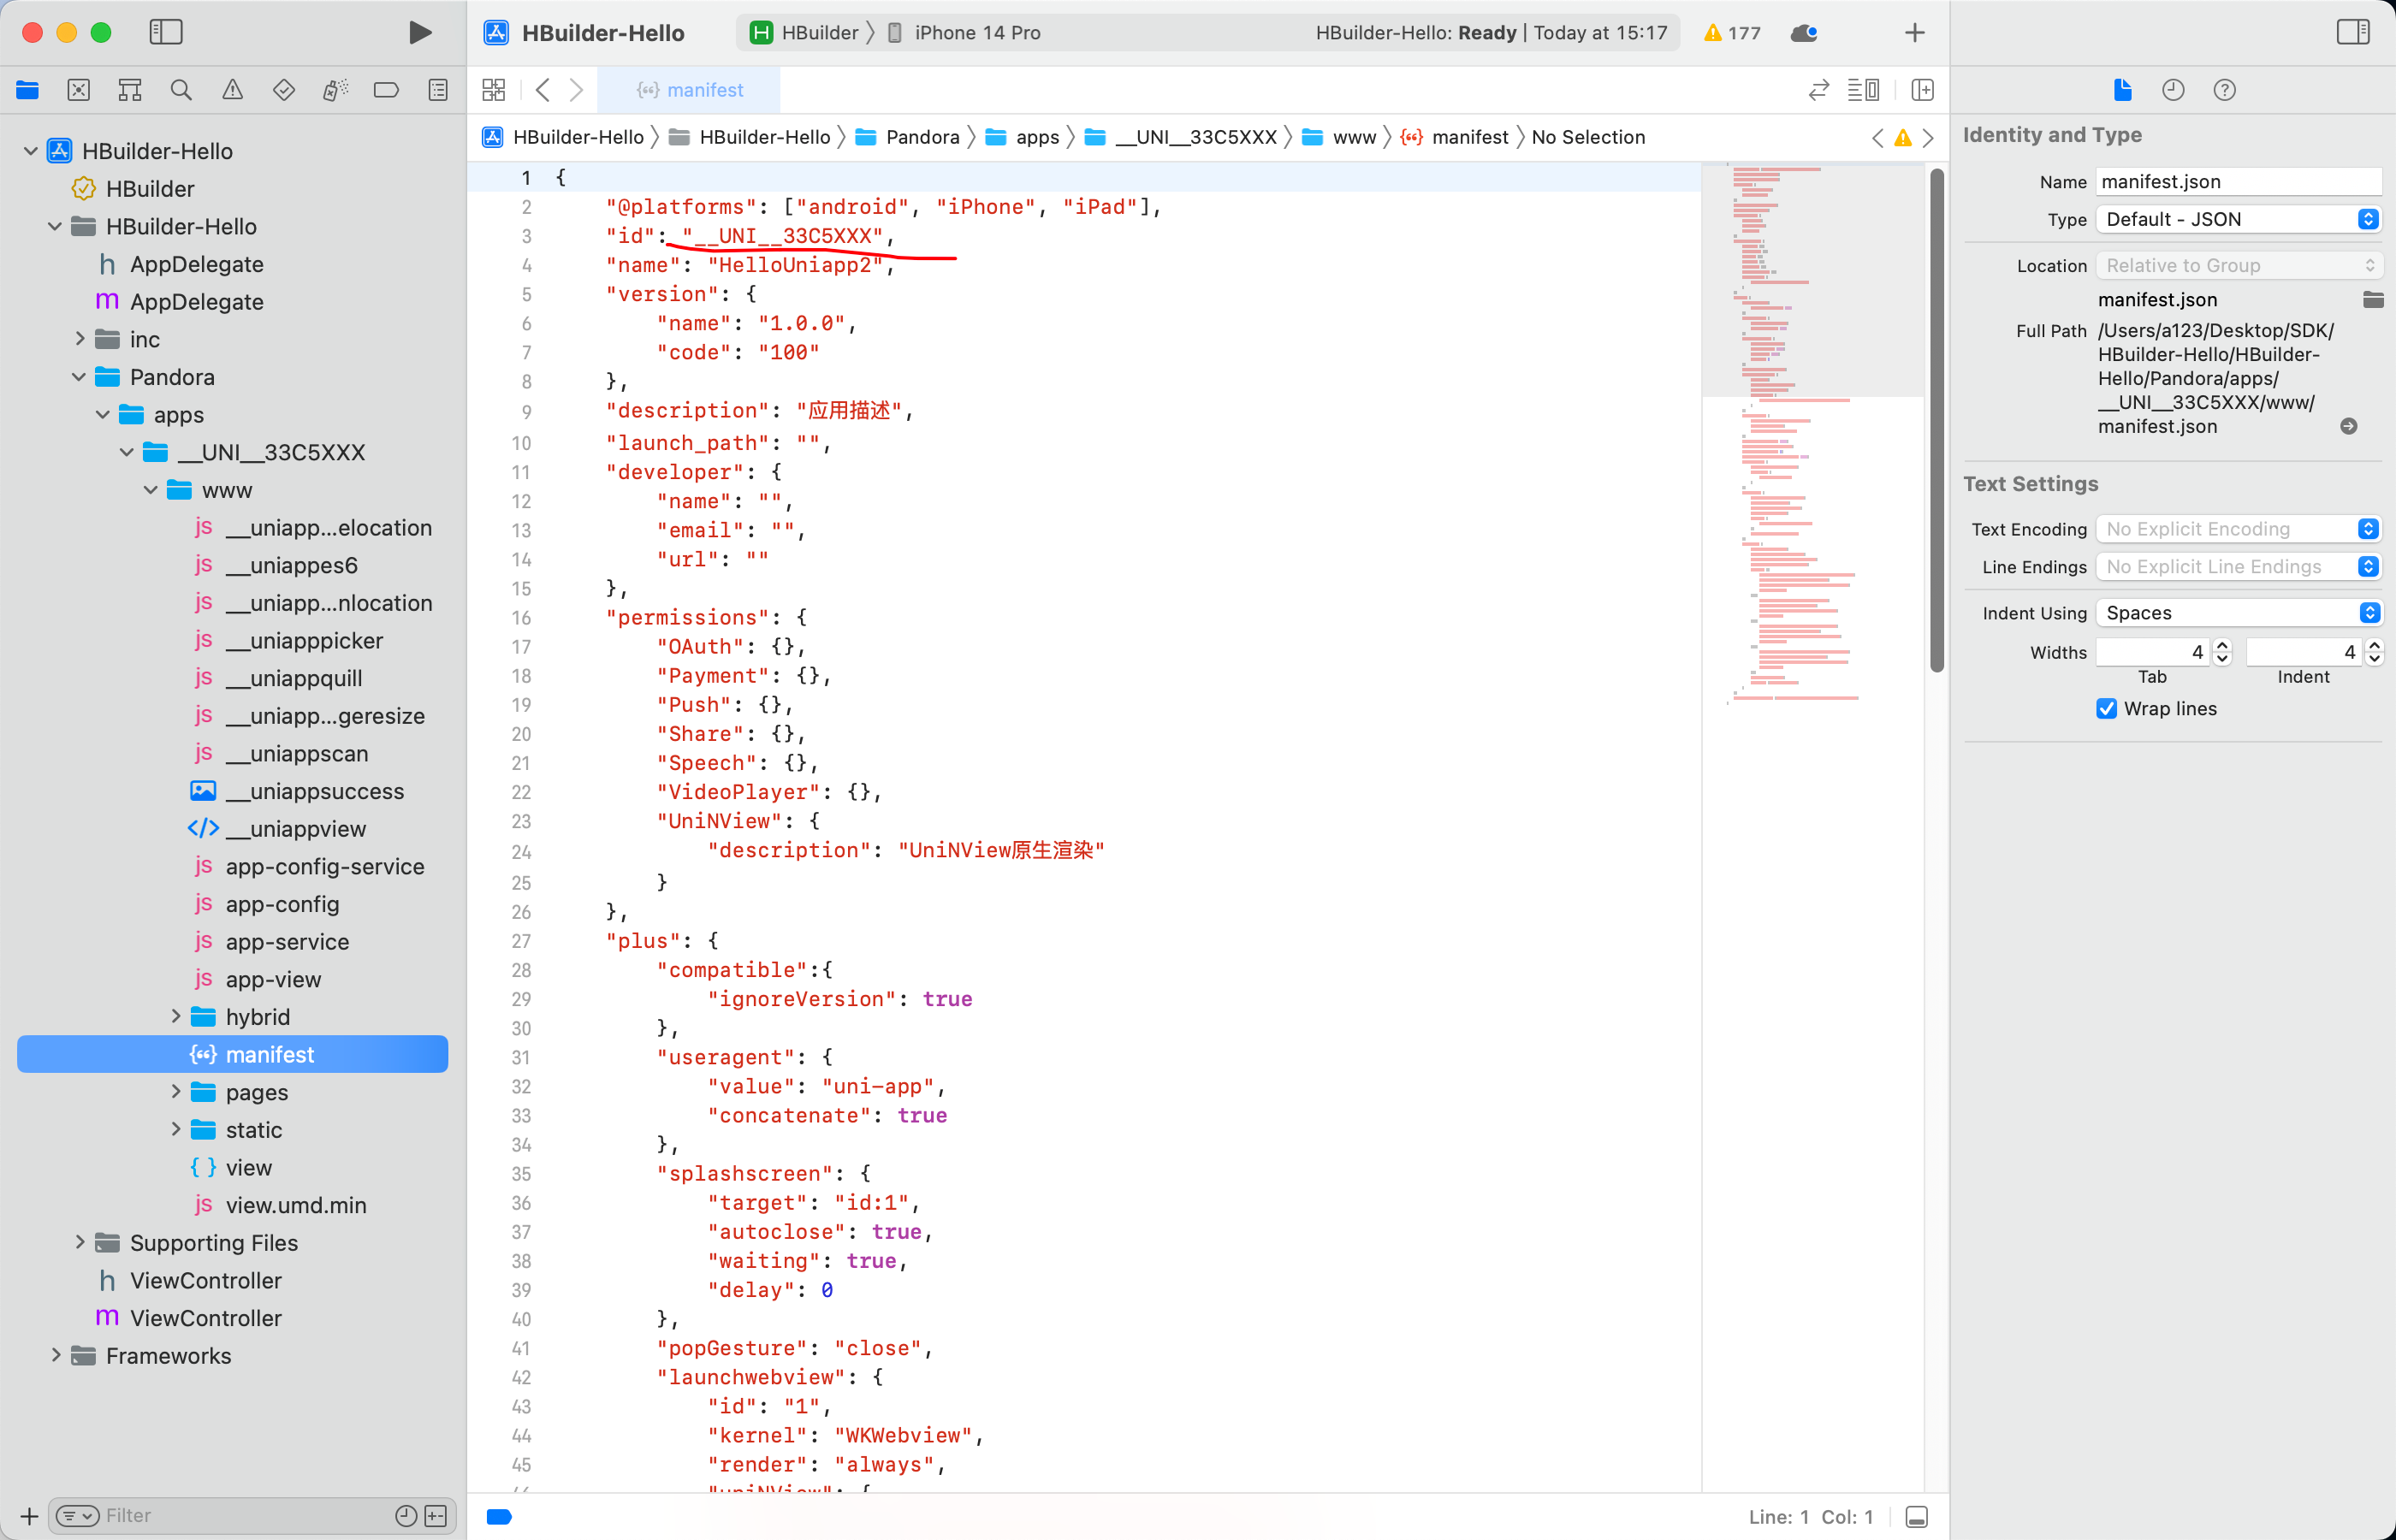Open the Quick Help inspector icon
Image resolution: width=2396 pixels, height=1540 pixels.
[2224, 90]
